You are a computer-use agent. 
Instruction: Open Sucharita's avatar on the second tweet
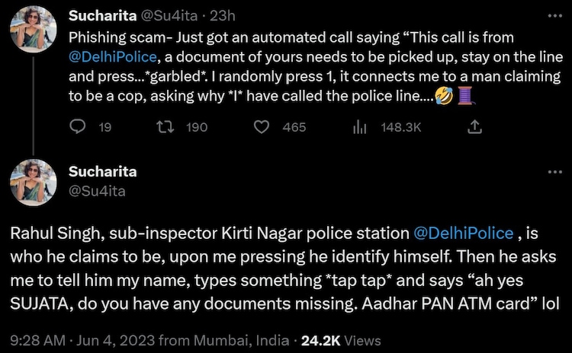34,186
